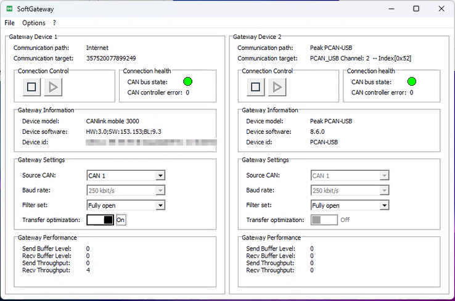Open the ? help menu
This screenshot has width=455, height=301.
click(x=54, y=23)
